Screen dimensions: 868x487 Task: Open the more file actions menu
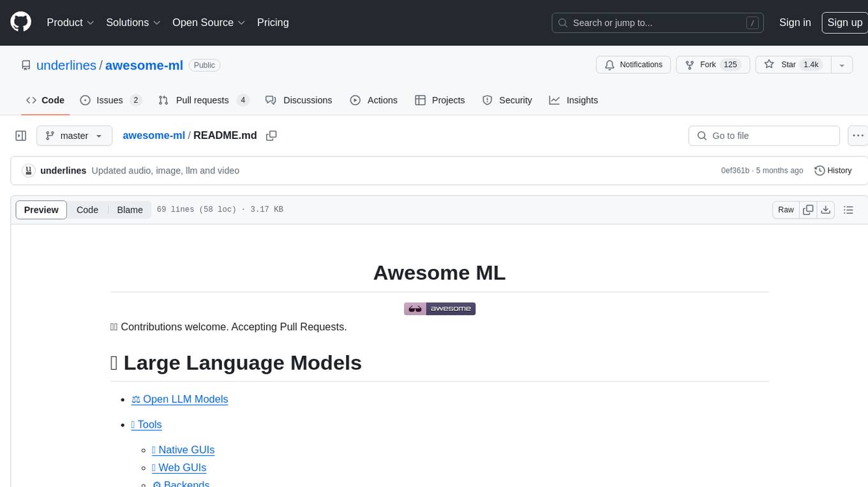[858, 136]
